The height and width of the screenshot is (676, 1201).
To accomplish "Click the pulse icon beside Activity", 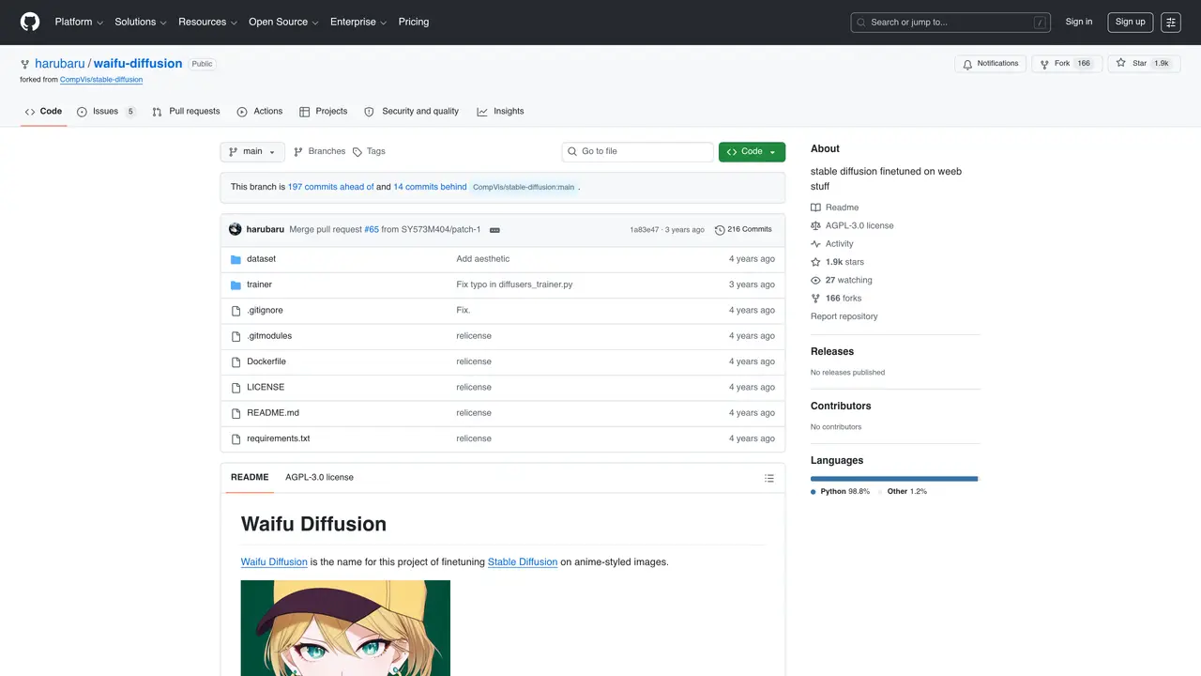I will (816, 244).
